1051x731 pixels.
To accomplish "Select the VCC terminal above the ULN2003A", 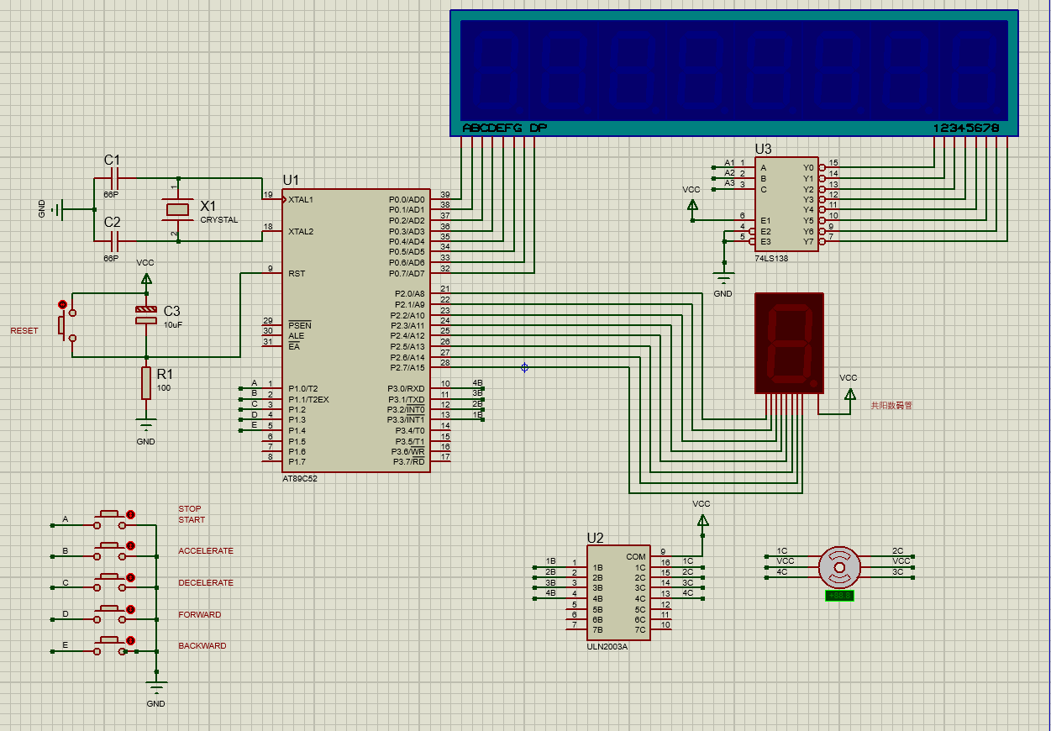I will 702,520.
